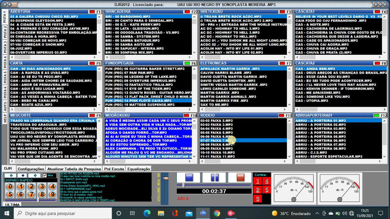Trigger Cortes cut button 5
This screenshot has width=390, height=219.
(x=267, y=190)
